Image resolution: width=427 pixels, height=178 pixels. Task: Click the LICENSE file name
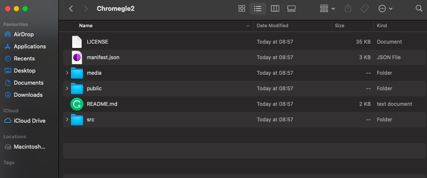[98, 42]
